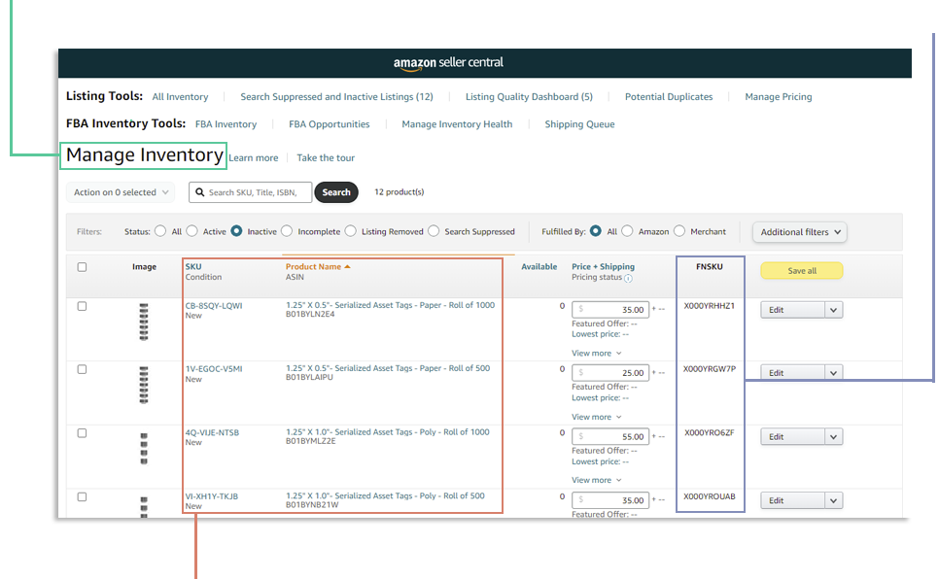
Task: Select Status Active radio button
Action: click(191, 231)
